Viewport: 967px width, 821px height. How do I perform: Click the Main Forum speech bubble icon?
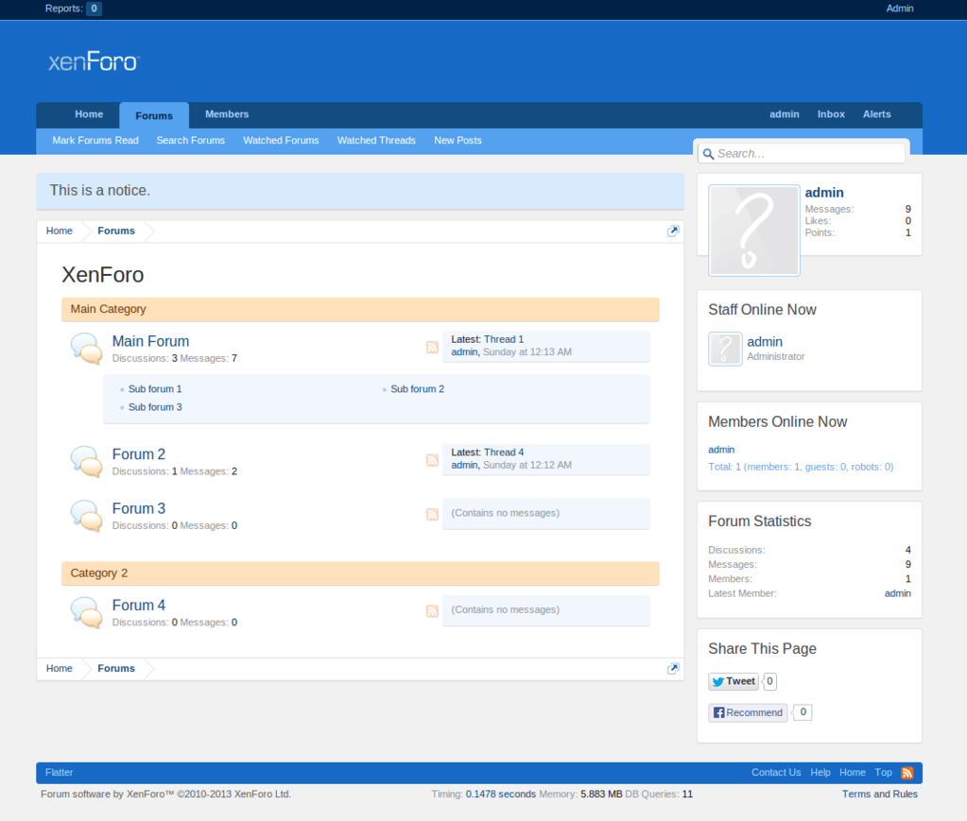[86, 349]
